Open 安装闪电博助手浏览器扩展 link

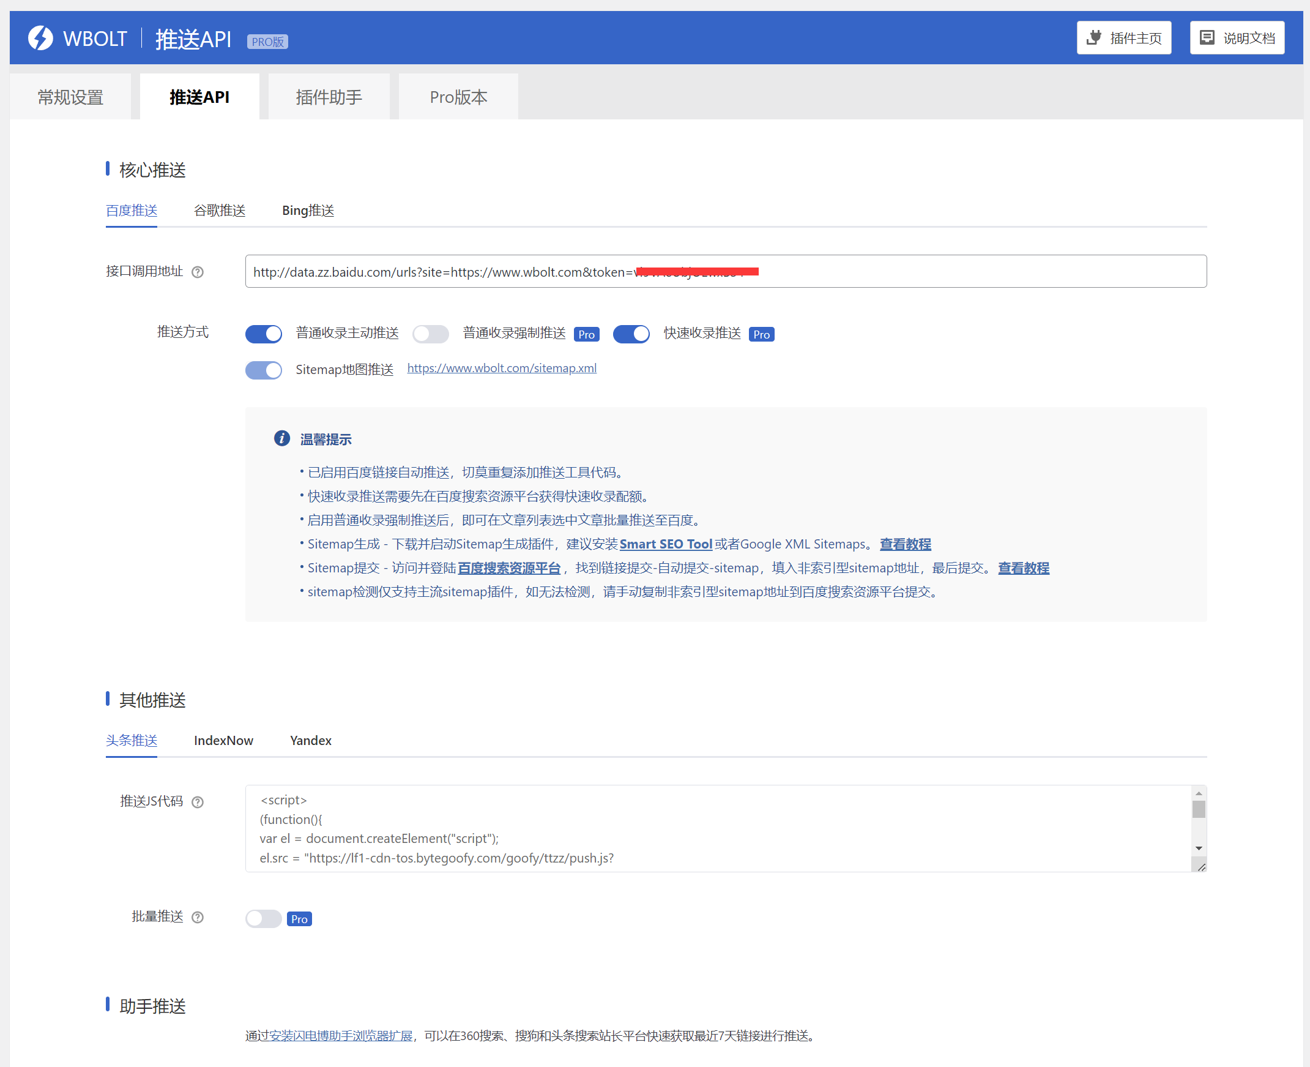(x=341, y=1036)
